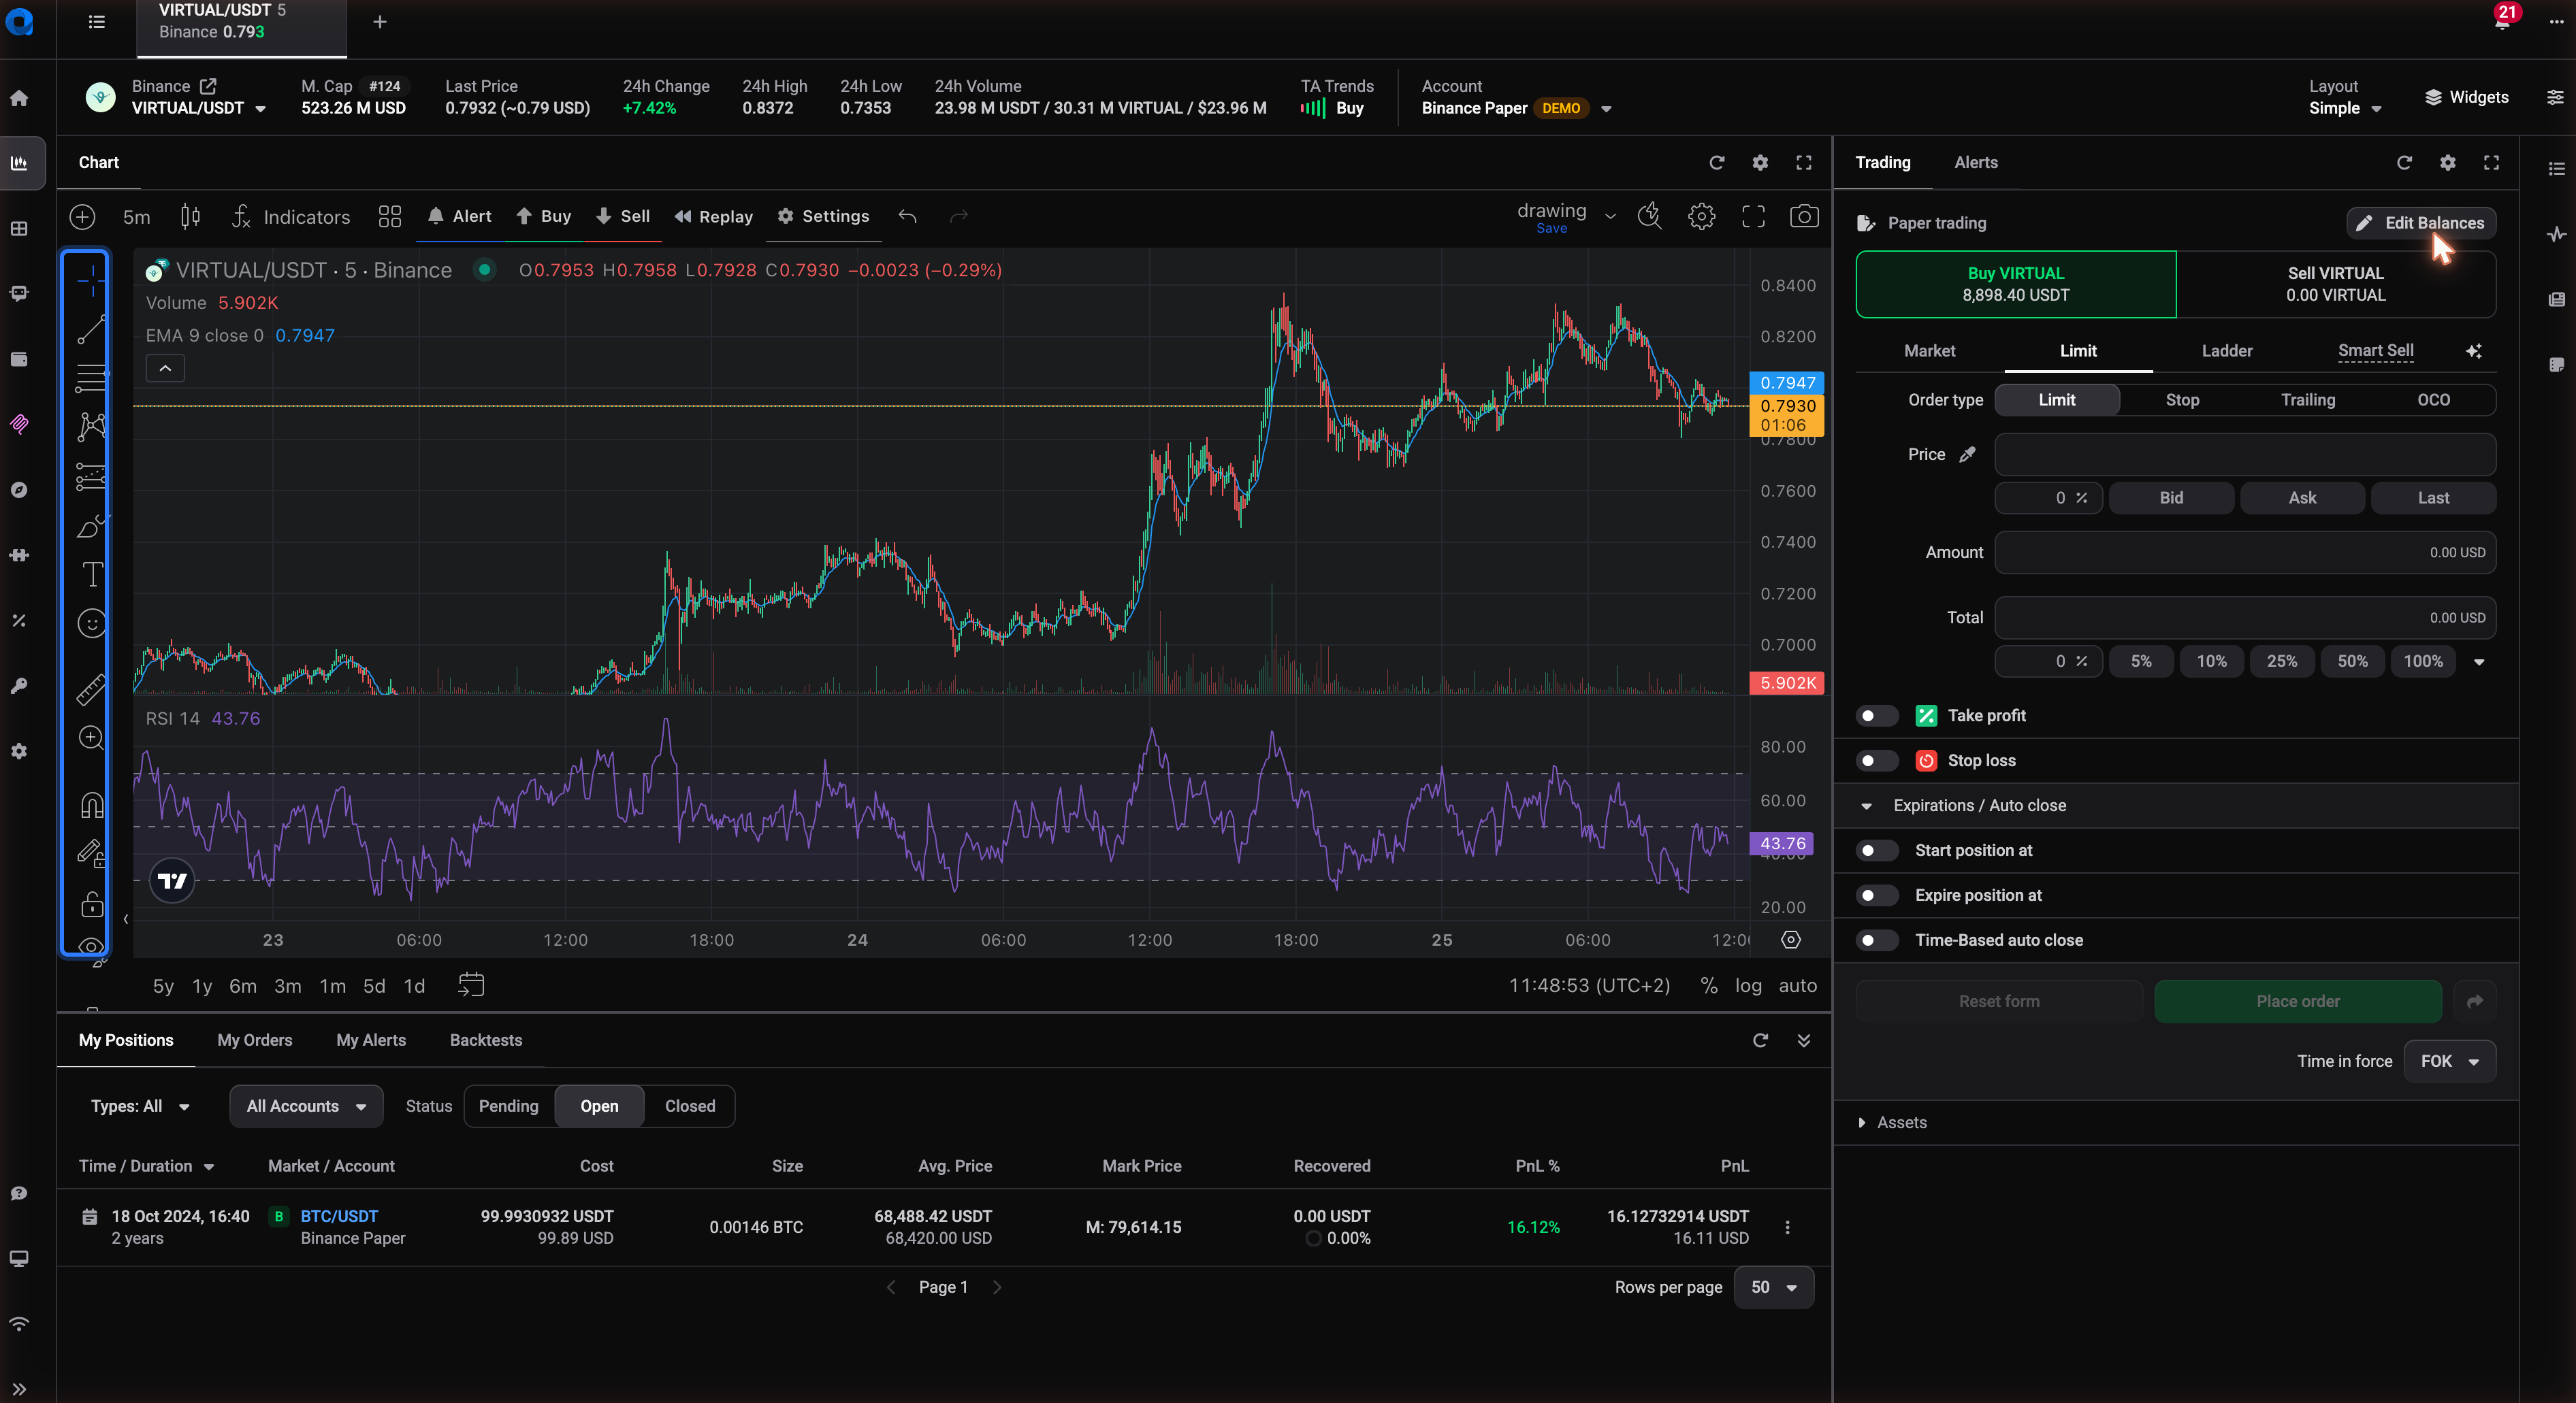The image size is (2576, 1403).
Task: Expand the Assets section
Action: pos(1891,1122)
